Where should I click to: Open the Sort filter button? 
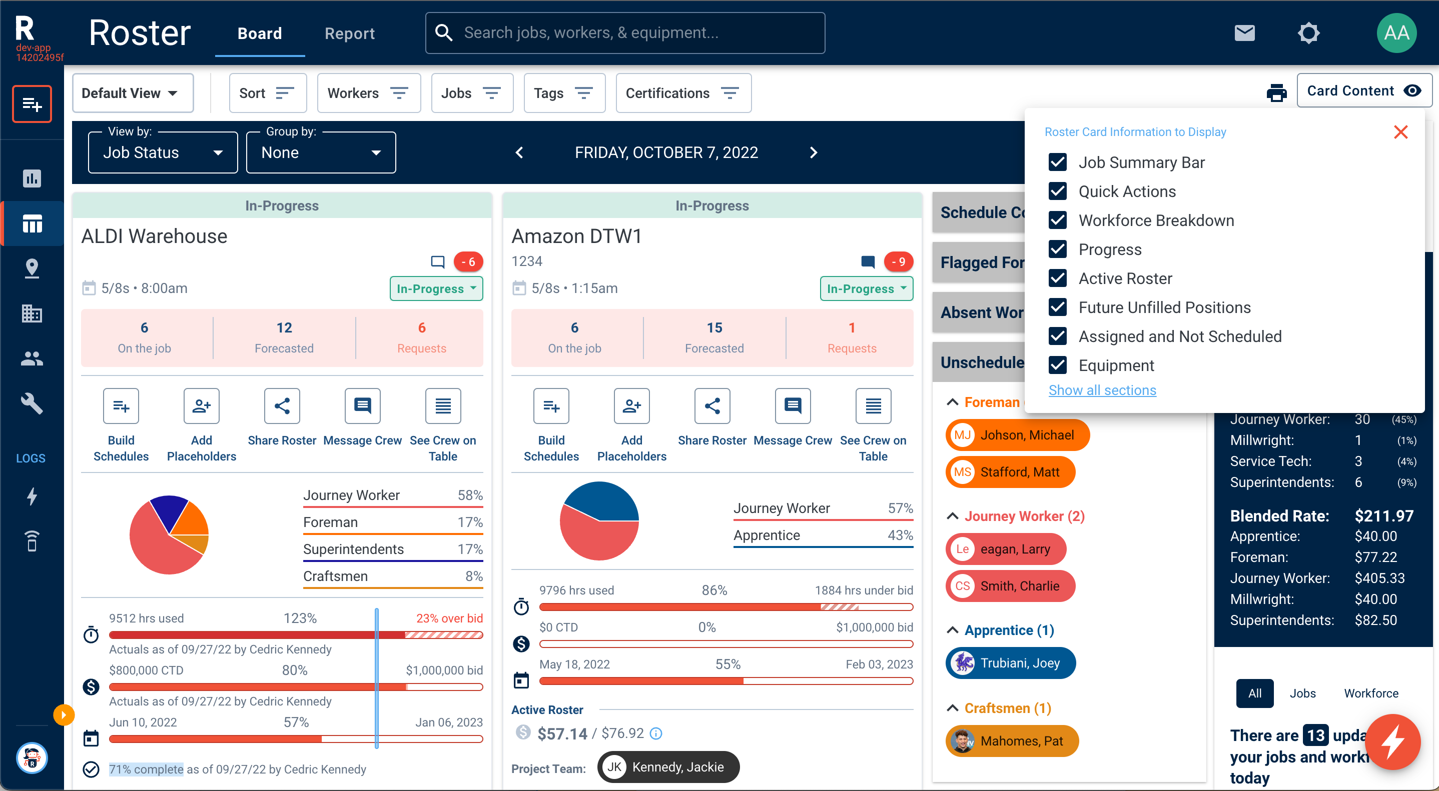[268, 93]
